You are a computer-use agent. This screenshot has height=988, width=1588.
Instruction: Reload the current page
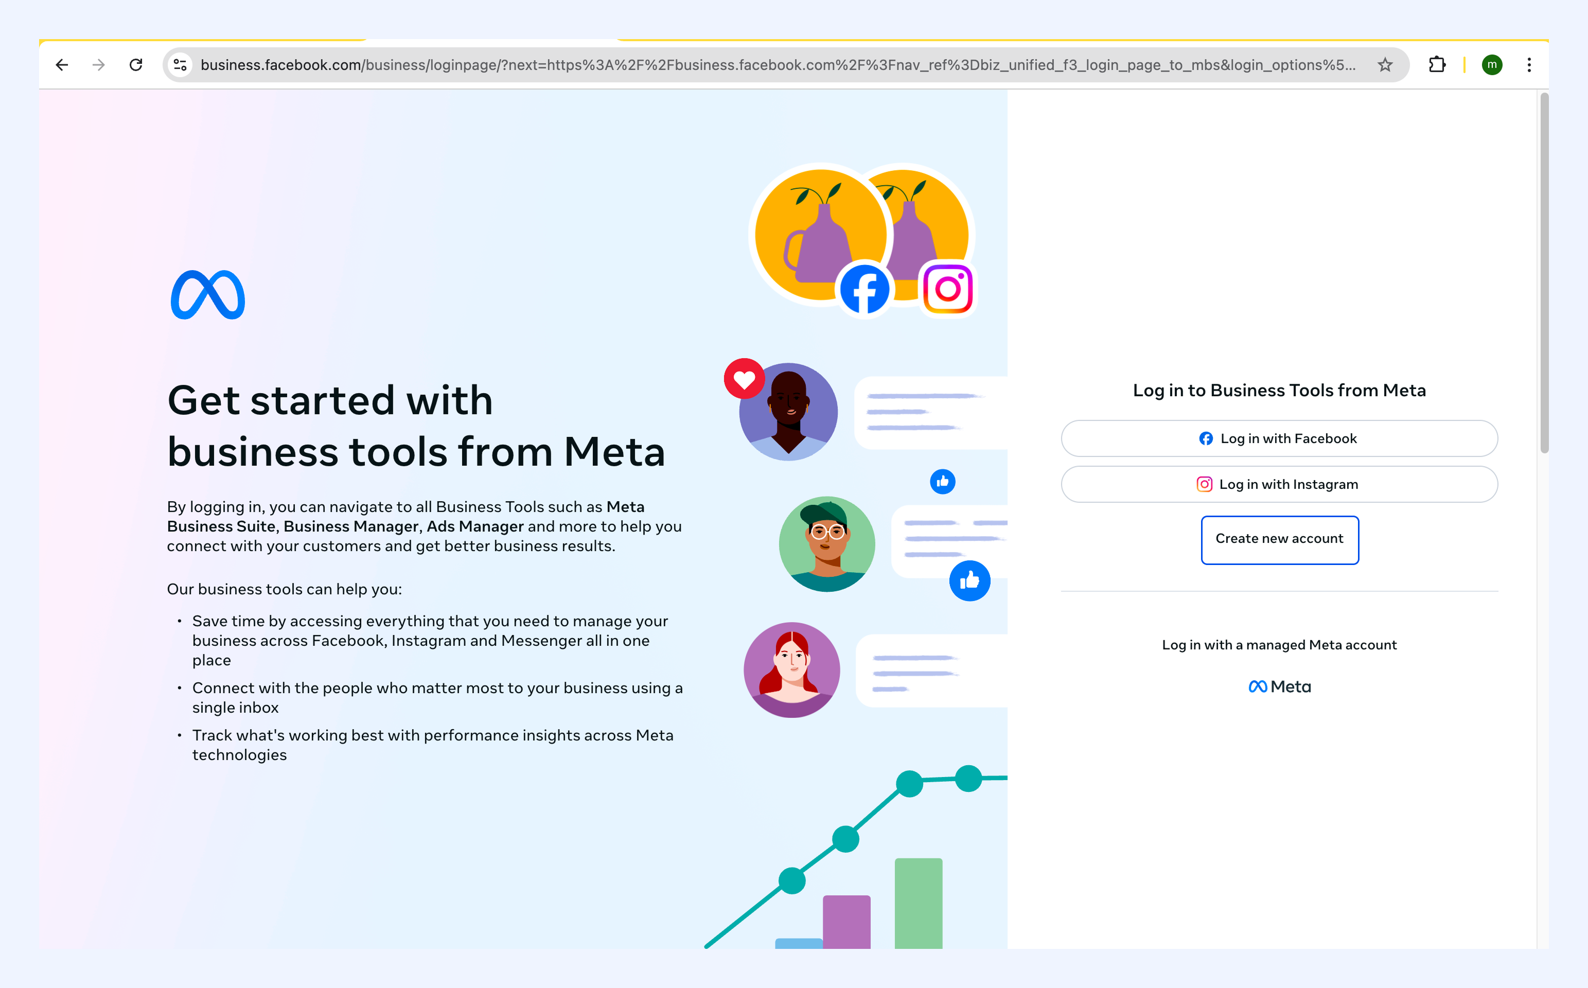click(136, 65)
